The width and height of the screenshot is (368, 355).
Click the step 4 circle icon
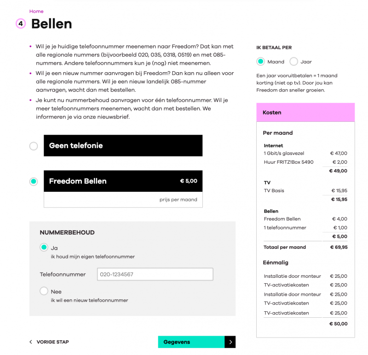pos(21,23)
